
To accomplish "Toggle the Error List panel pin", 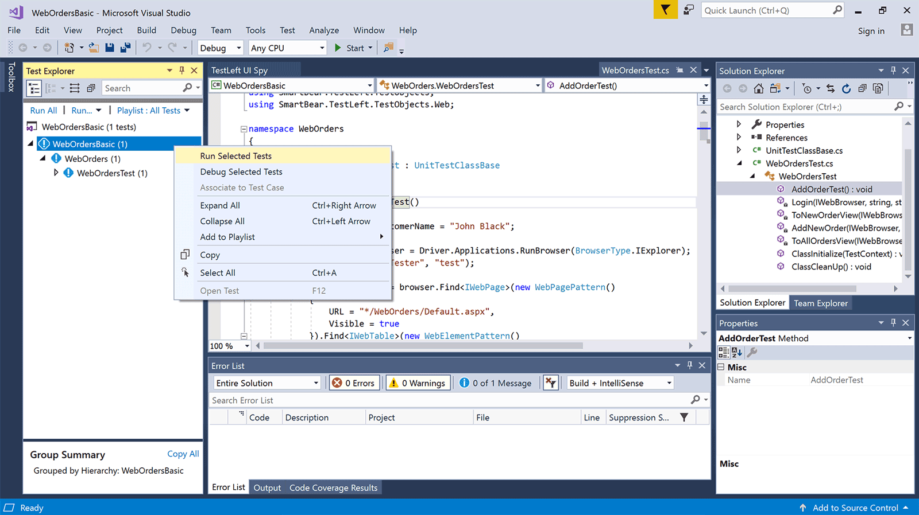I will pyautogui.click(x=690, y=365).
